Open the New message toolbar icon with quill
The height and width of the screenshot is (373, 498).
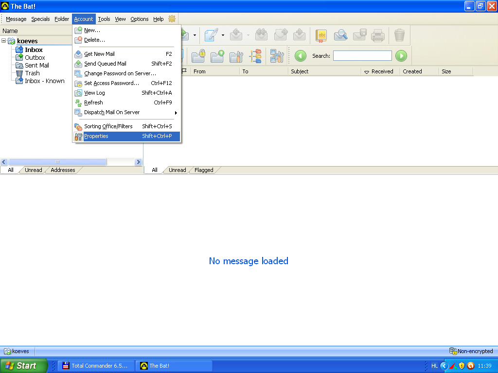(211, 35)
